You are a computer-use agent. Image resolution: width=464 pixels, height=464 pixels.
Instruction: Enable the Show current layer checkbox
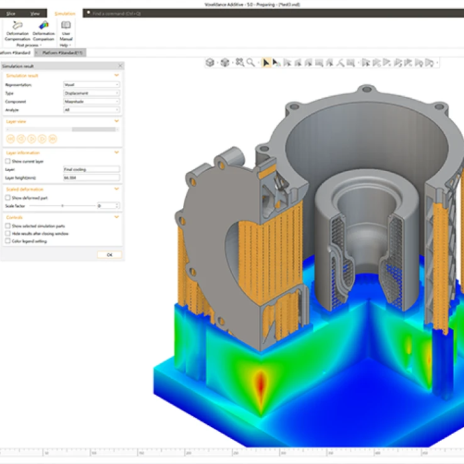tap(7, 161)
